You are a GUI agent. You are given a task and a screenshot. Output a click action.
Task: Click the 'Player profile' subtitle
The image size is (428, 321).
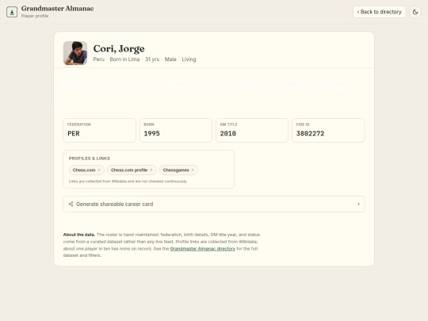point(35,16)
